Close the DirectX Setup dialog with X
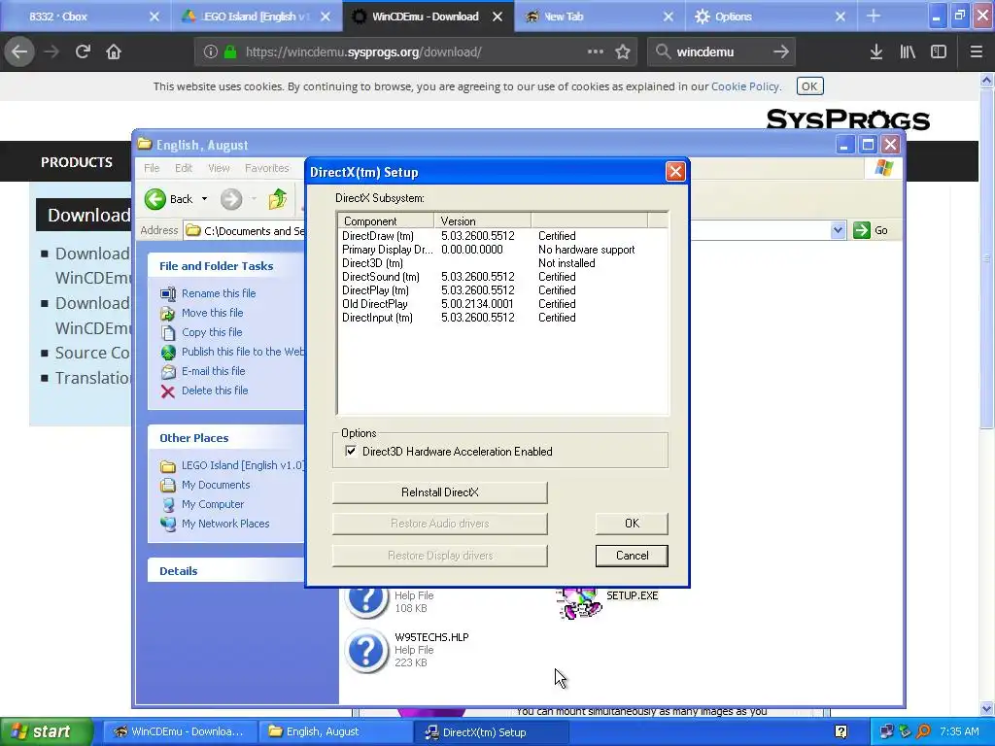 pyautogui.click(x=675, y=172)
